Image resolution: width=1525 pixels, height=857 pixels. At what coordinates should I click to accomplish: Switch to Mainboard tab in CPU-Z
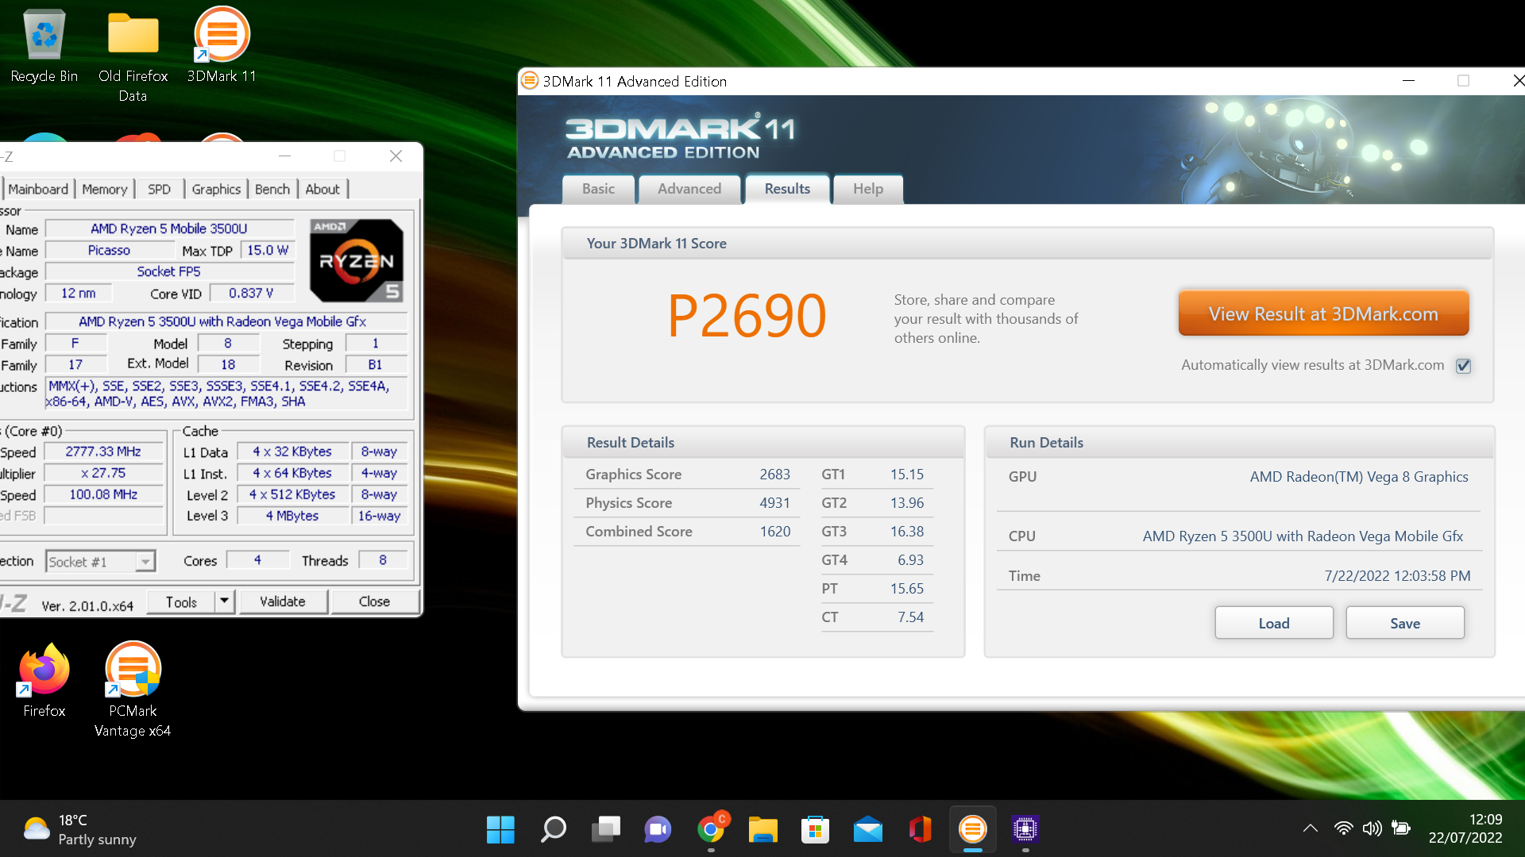click(38, 189)
